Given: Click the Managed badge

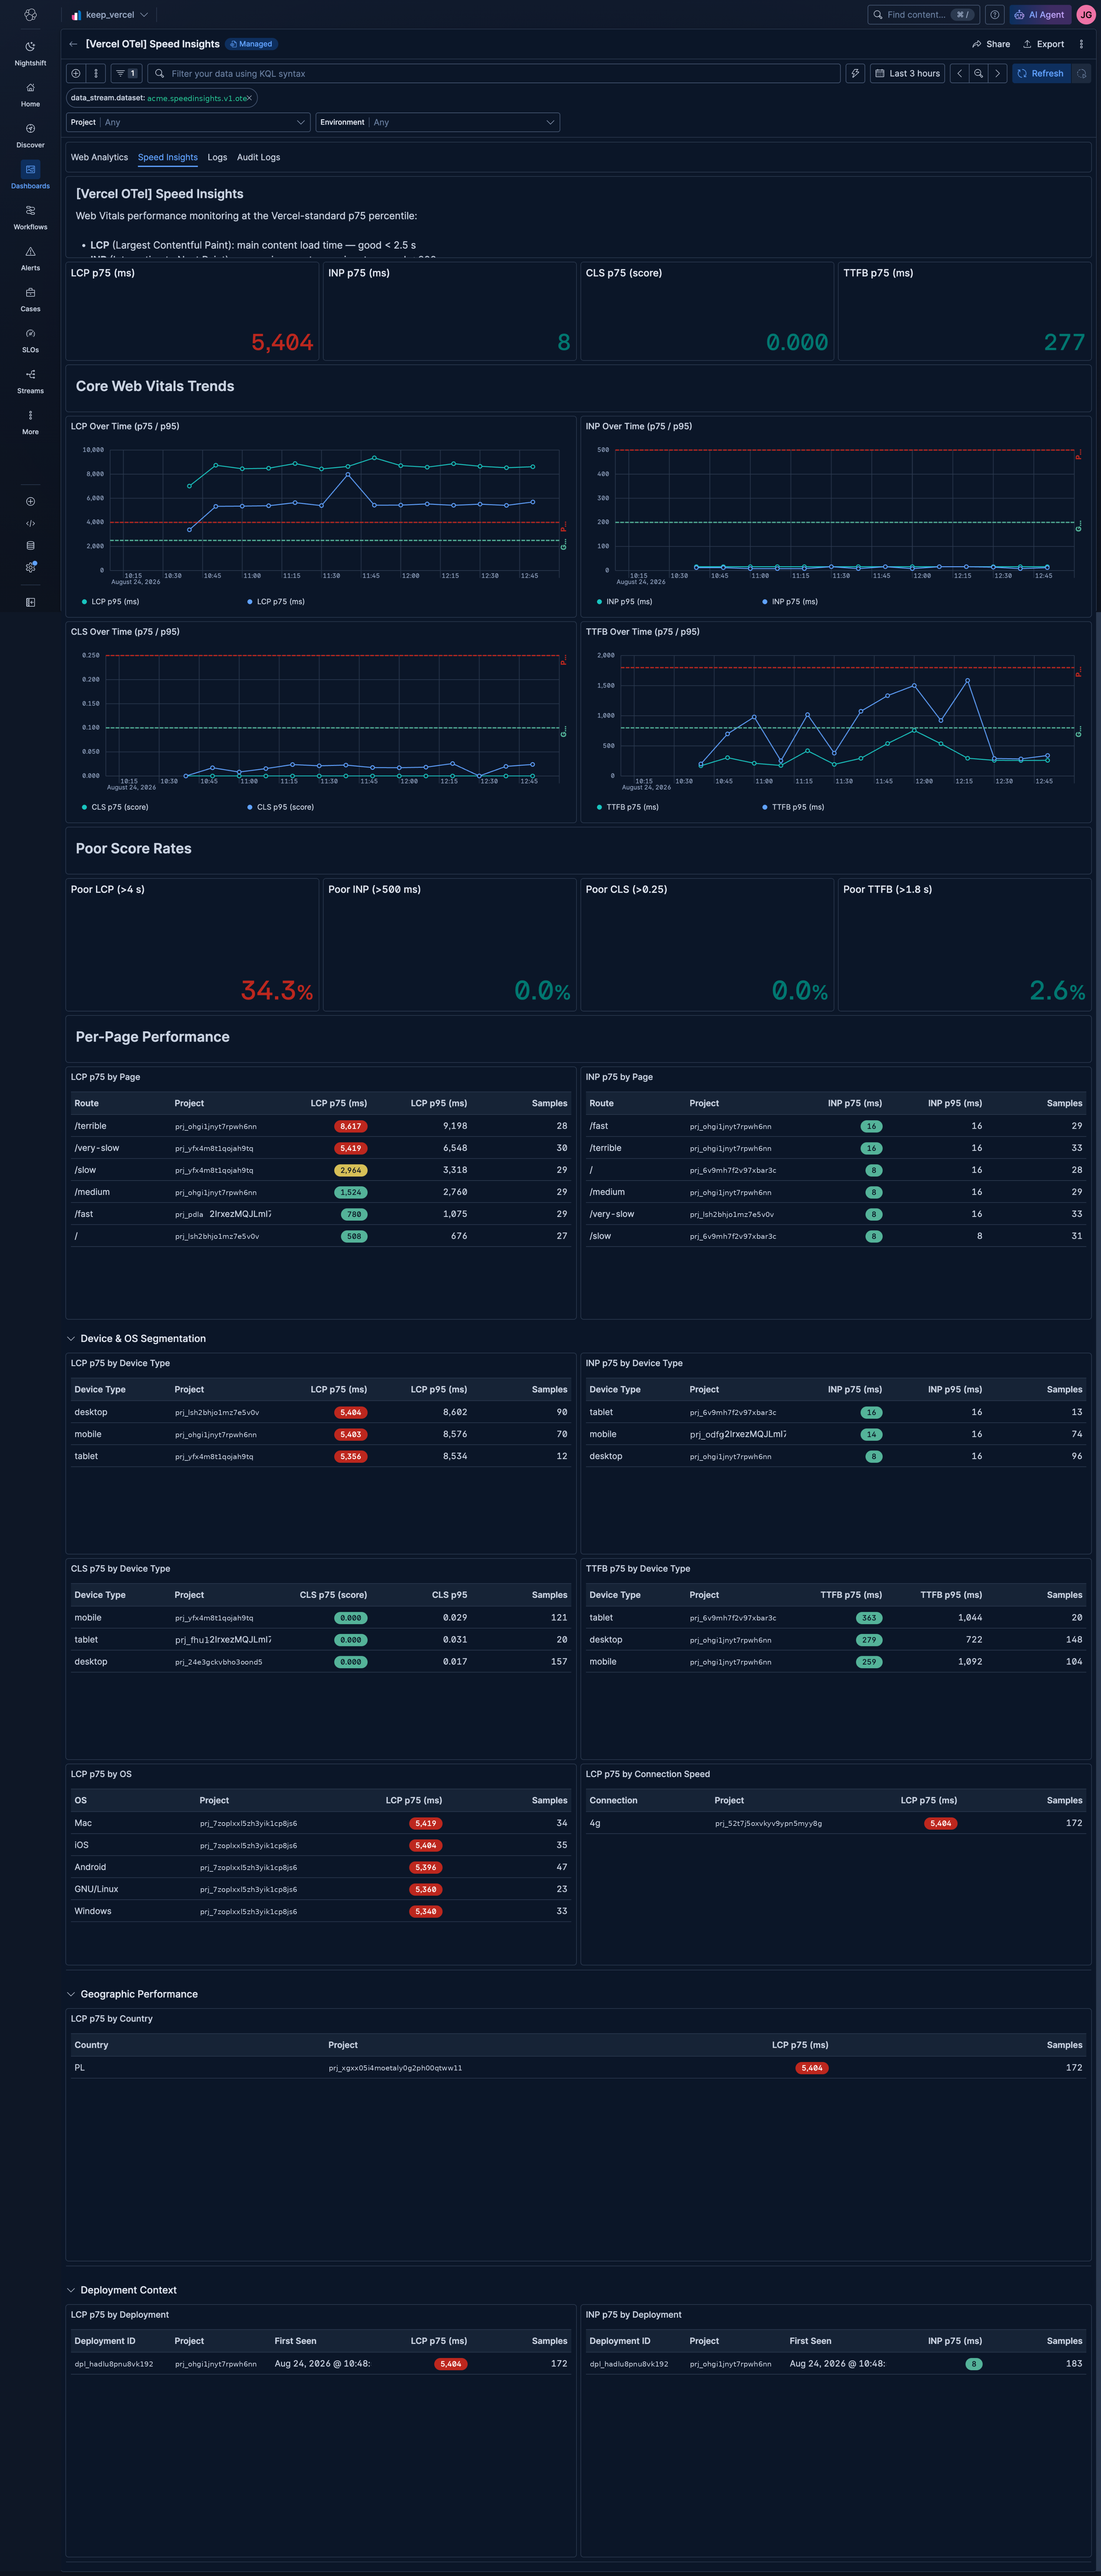Looking at the screenshot, I should coord(251,44).
